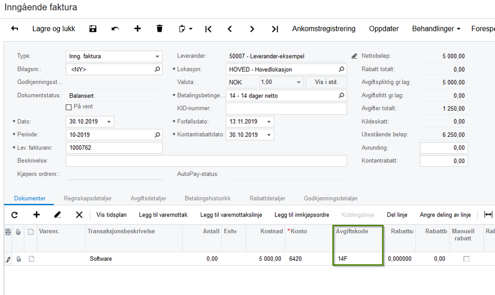The height and width of the screenshot is (295, 495).
Task: Check the Manuell rabatt box in Software row
Action: coord(466,259)
